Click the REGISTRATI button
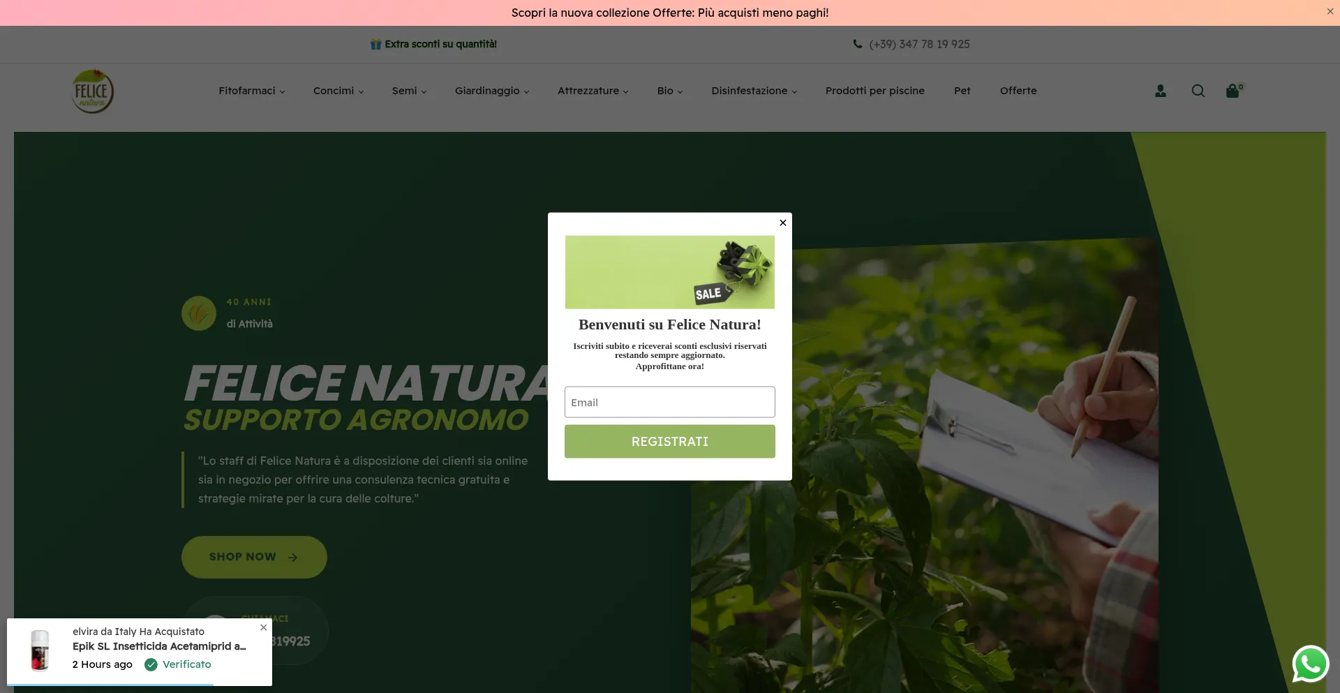 point(670,442)
